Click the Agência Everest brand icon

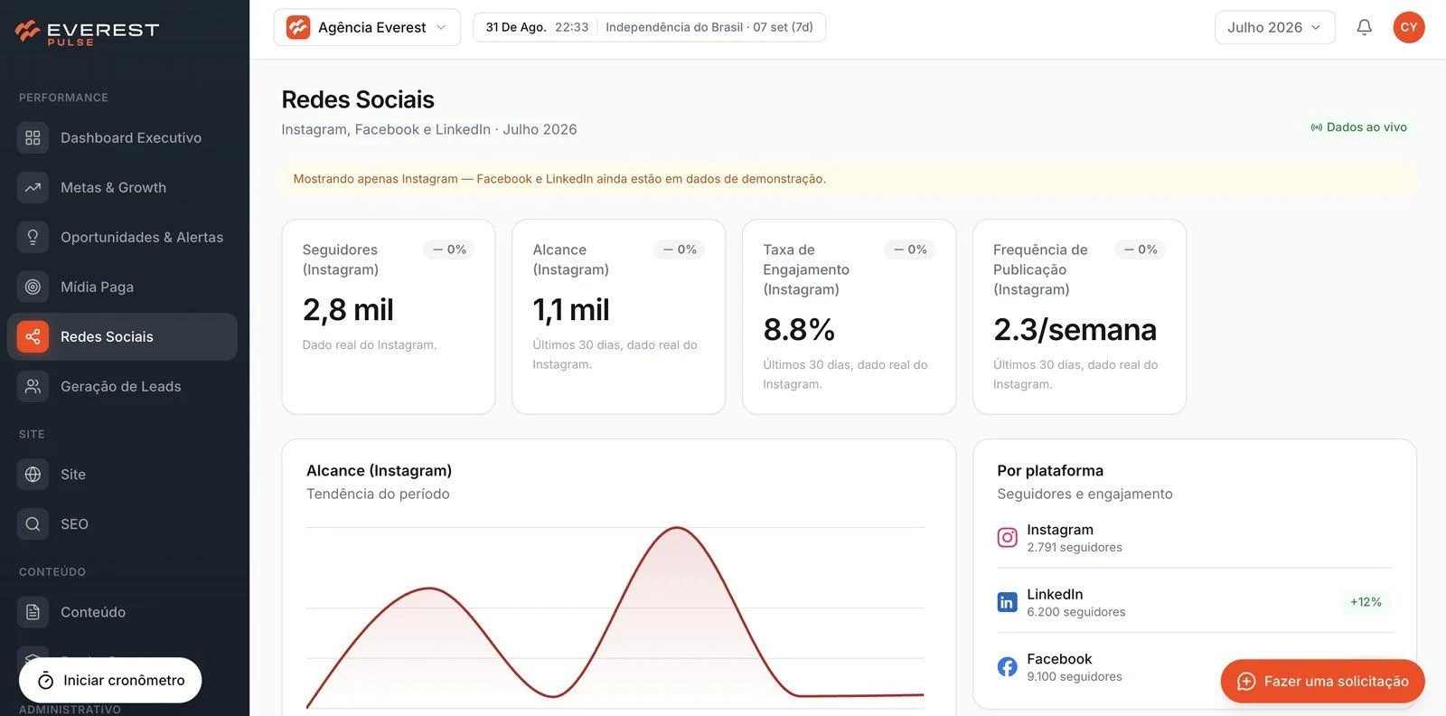click(x=298, y=27)
